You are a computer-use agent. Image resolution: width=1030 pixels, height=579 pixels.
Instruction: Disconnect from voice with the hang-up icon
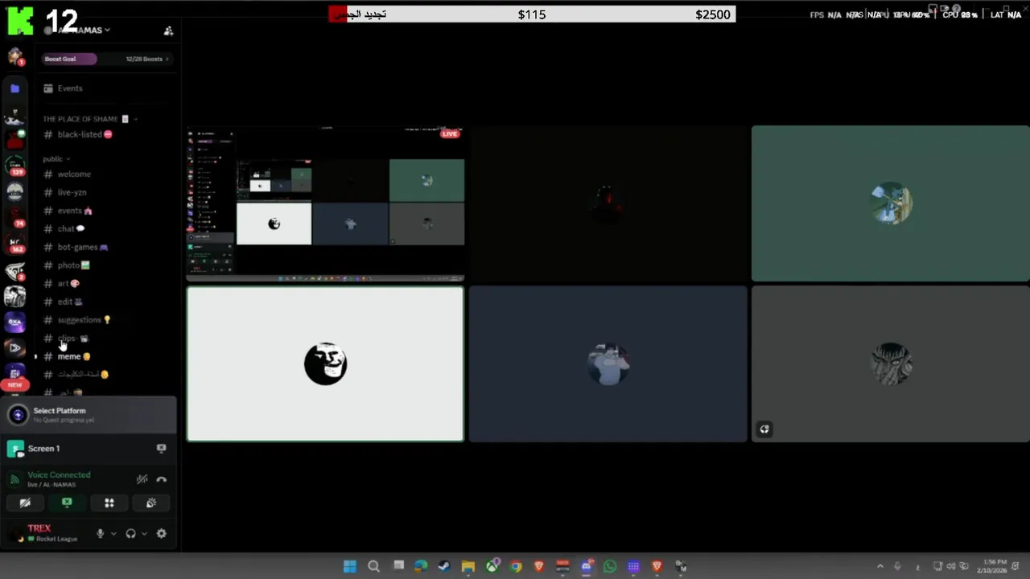(x=162, y=479)
